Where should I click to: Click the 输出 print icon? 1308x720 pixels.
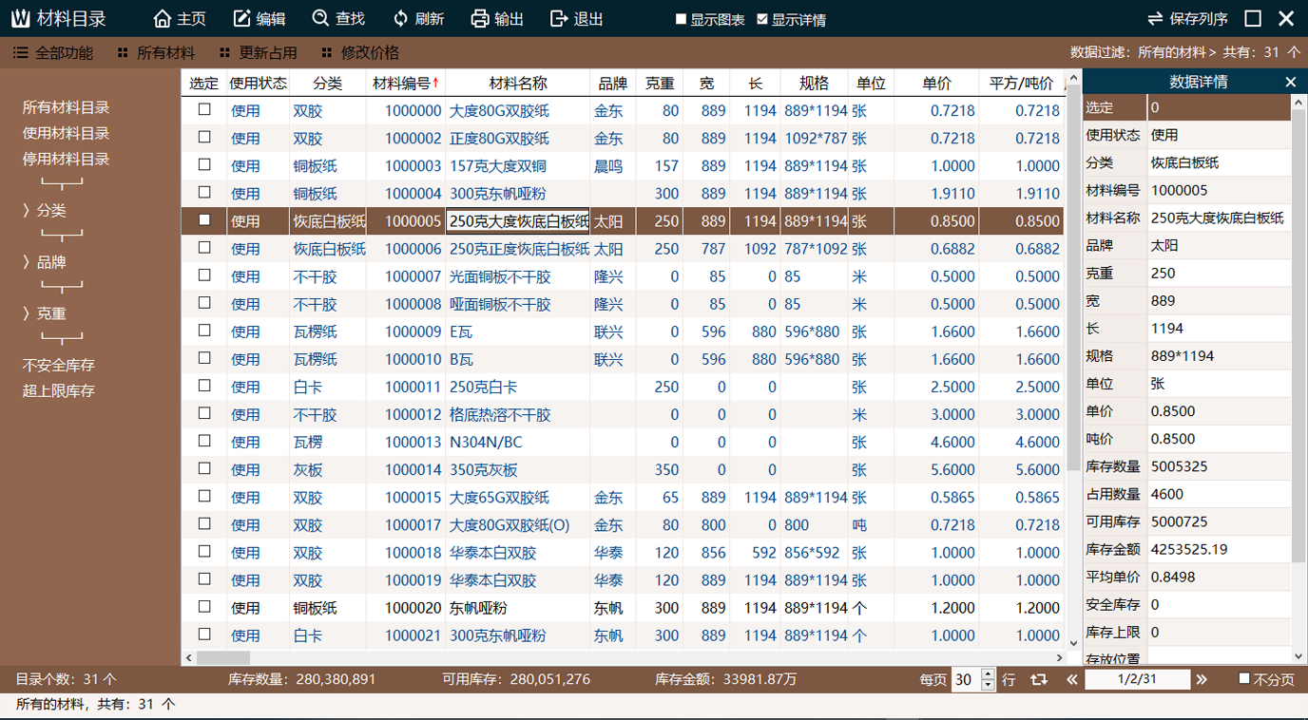point(480,19)
